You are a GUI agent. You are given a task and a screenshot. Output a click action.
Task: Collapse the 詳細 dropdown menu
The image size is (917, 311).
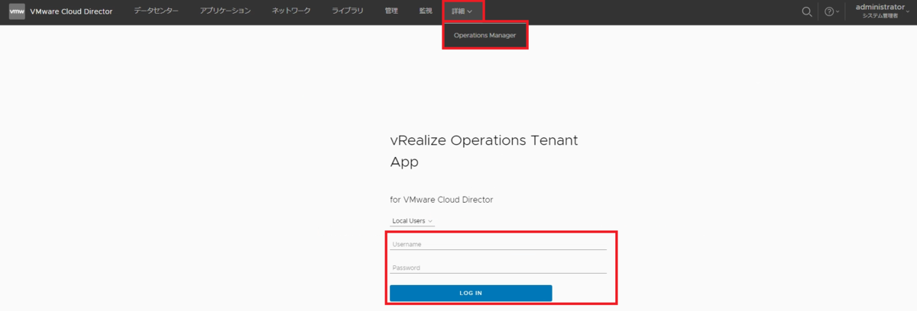coord(462,11)
